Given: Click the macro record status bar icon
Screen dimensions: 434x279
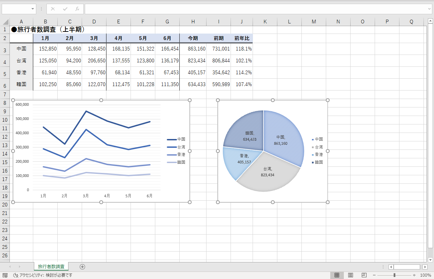Looking at the screenshot, I should (5, 275).
